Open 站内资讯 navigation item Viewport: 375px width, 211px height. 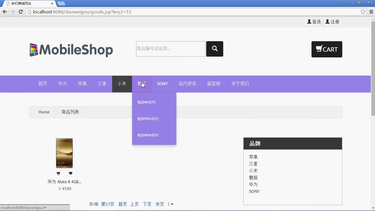pos(187,84)
